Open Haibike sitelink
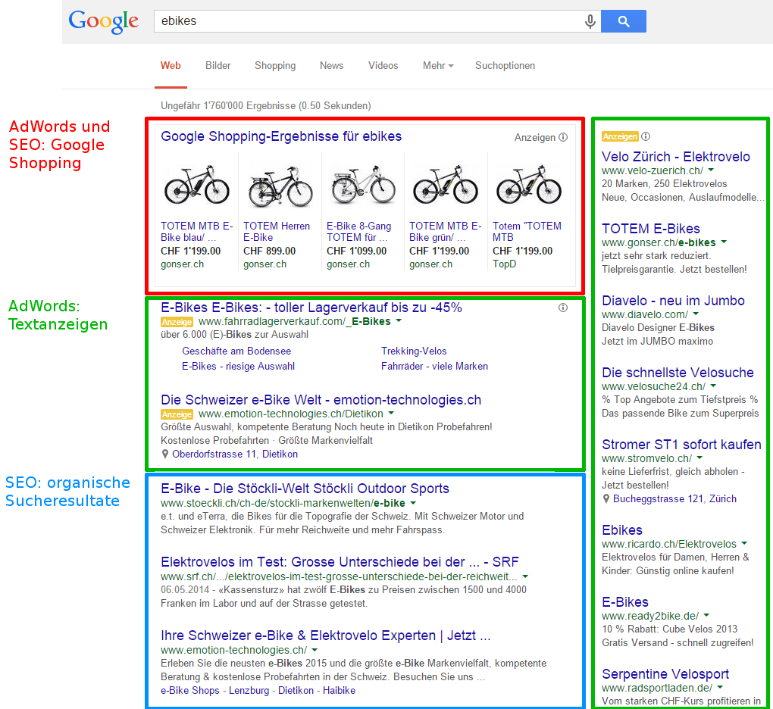Image resolution: width=773 pixels, height=709 pixels. tap(340, 690)
